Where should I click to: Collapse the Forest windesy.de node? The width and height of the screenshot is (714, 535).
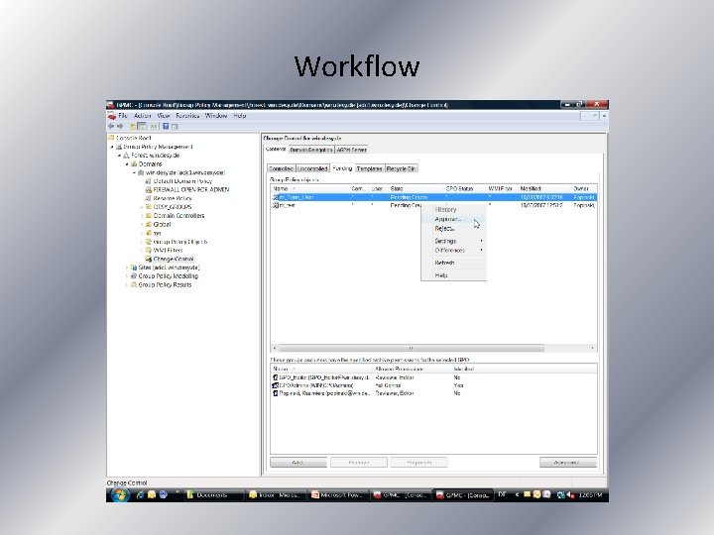(x=119, y=156)
